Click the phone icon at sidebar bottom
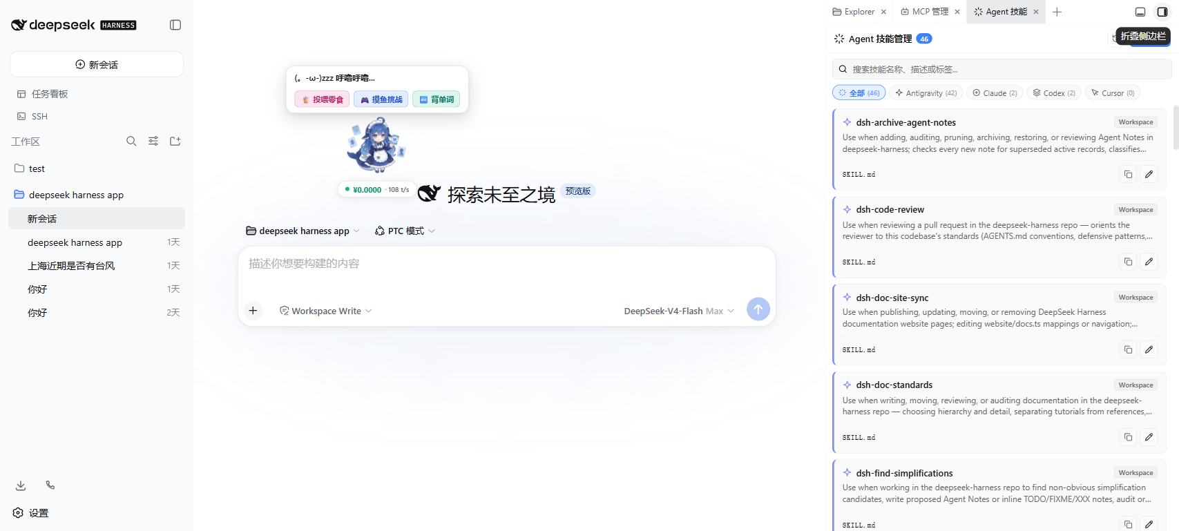 (50, 485)
